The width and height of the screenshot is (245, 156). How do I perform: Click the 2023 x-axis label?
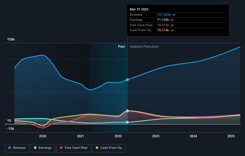click(x=156, y=136)
